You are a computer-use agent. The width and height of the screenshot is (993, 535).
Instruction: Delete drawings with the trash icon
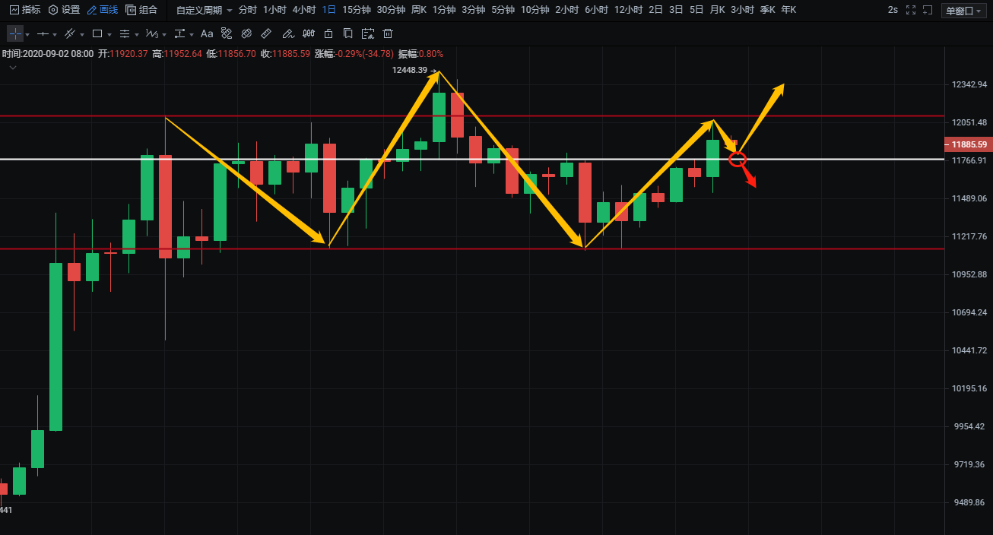point(388,34)
